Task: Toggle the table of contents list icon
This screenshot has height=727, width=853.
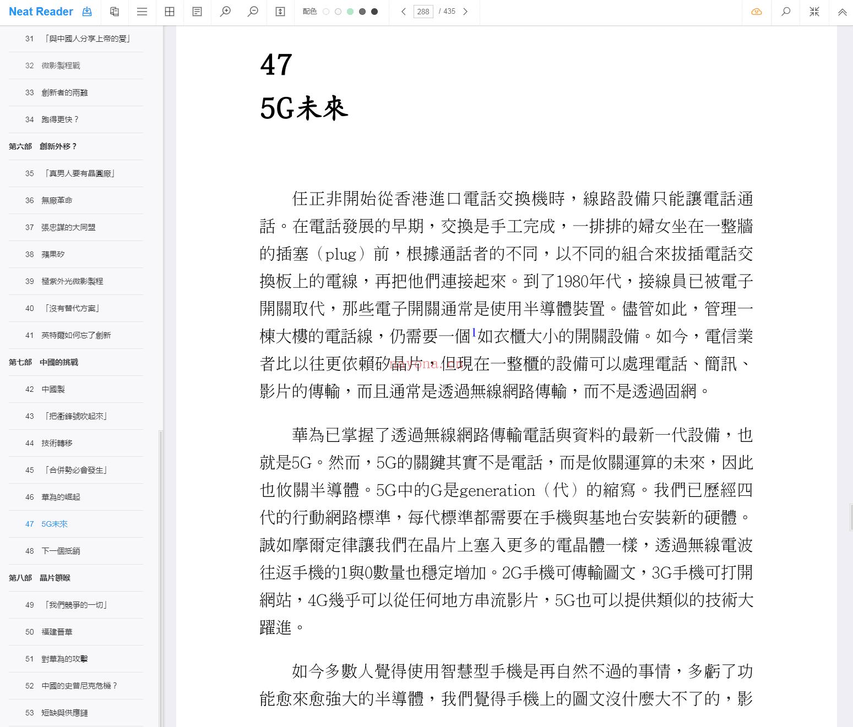Action: tap(142, 12)
